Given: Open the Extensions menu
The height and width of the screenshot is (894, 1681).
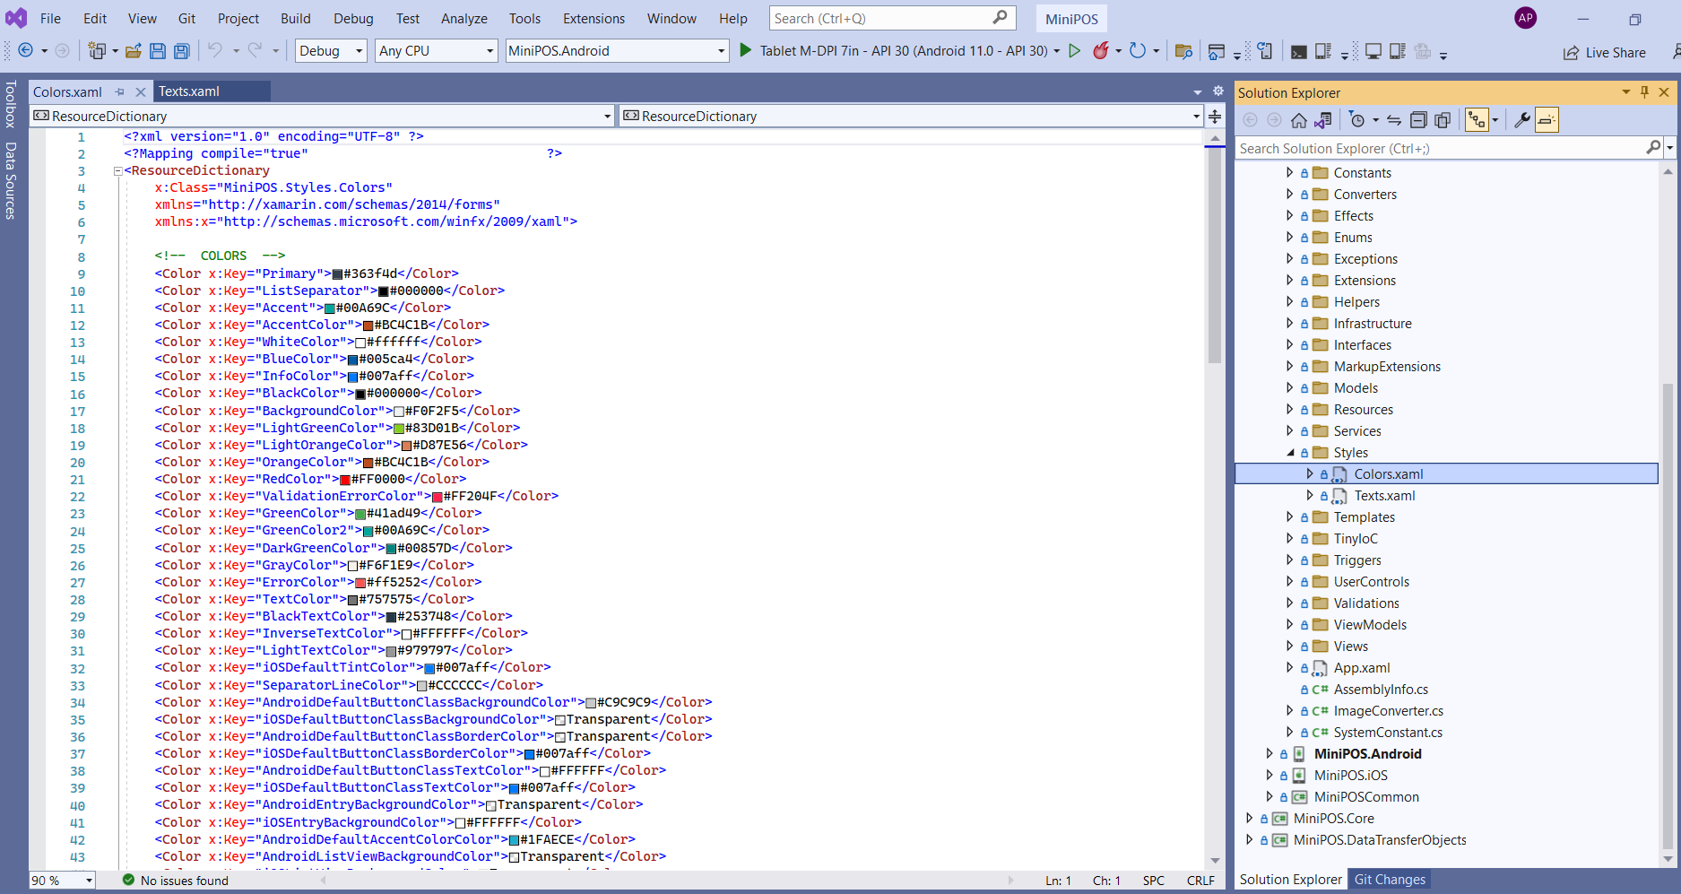Looking at the screenshot, I should 594,18.
